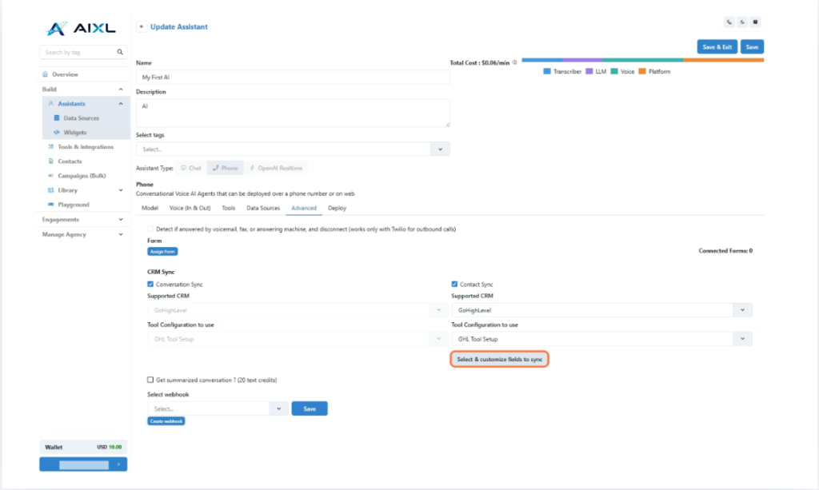Screen dimensions: 819x490
Task: Click the phone icon at top right
Action: tap(729, 22)
